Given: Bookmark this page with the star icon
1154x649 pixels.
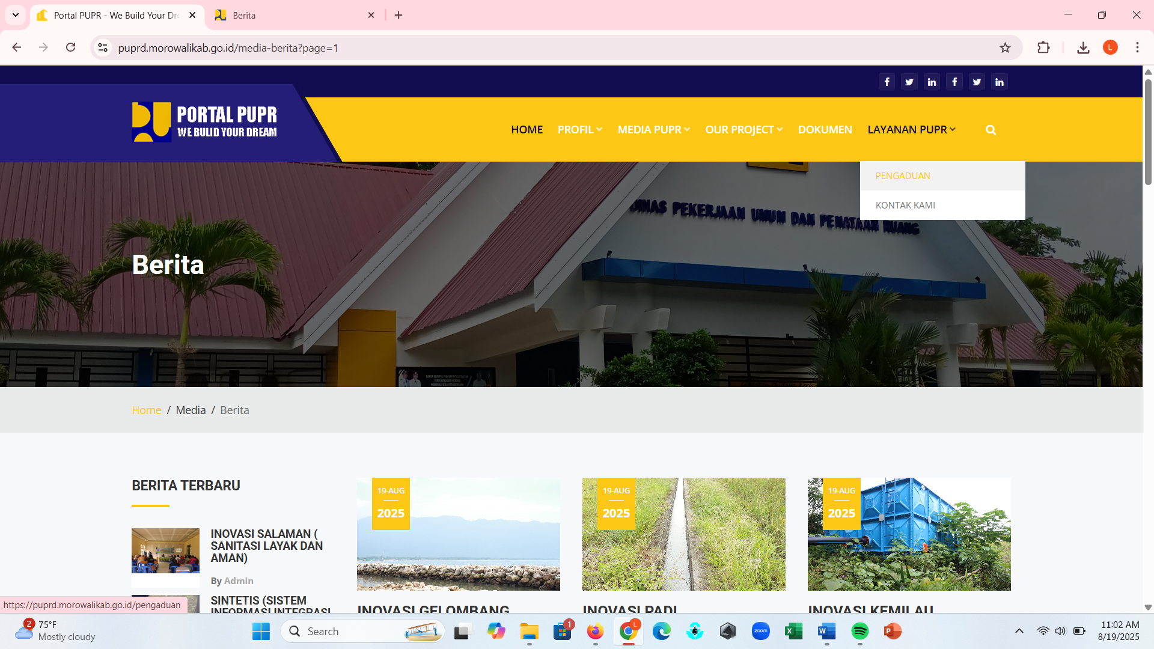Looking at the screenshot, I should click(x=1005, y=47).
